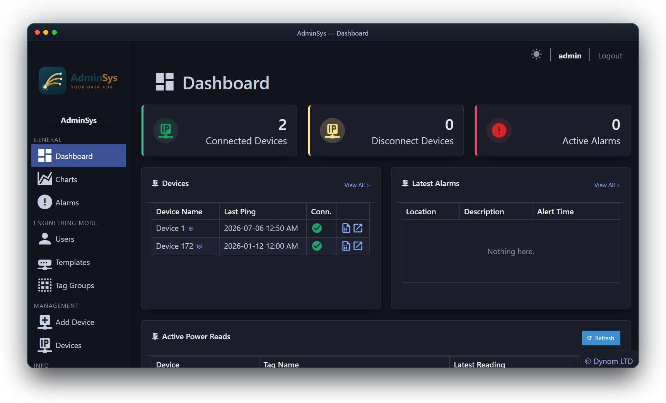Click the comment icon next to Device 1
666x403 pixels.
(191, 229)
